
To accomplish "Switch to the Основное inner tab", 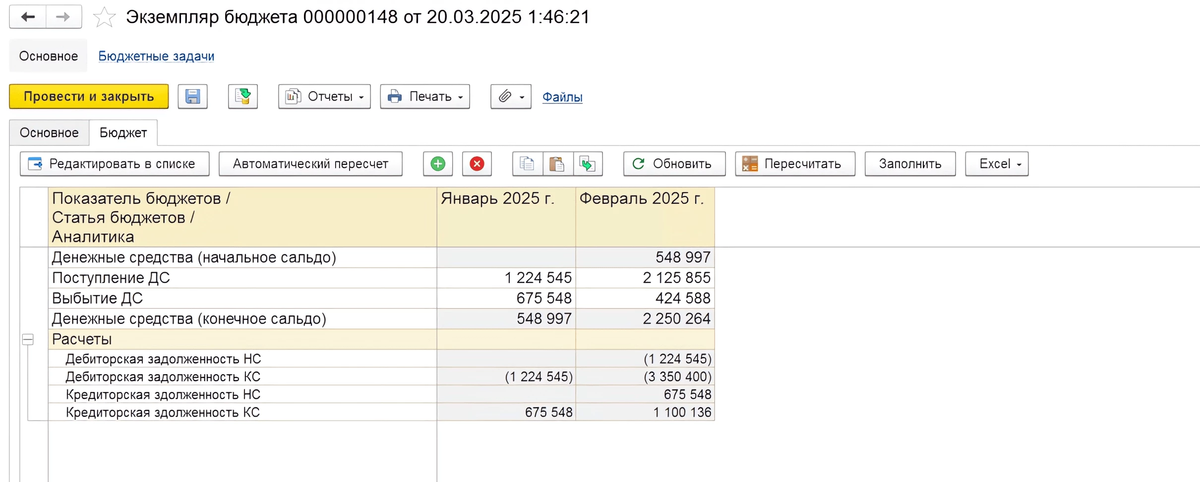I will 49,133.
